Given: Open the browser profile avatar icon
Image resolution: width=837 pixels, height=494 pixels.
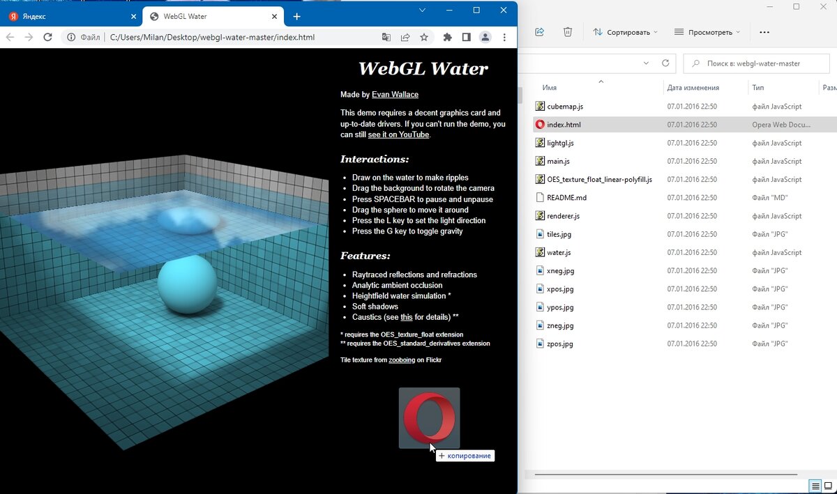Looking at the screenshot, I should [485, 37].
